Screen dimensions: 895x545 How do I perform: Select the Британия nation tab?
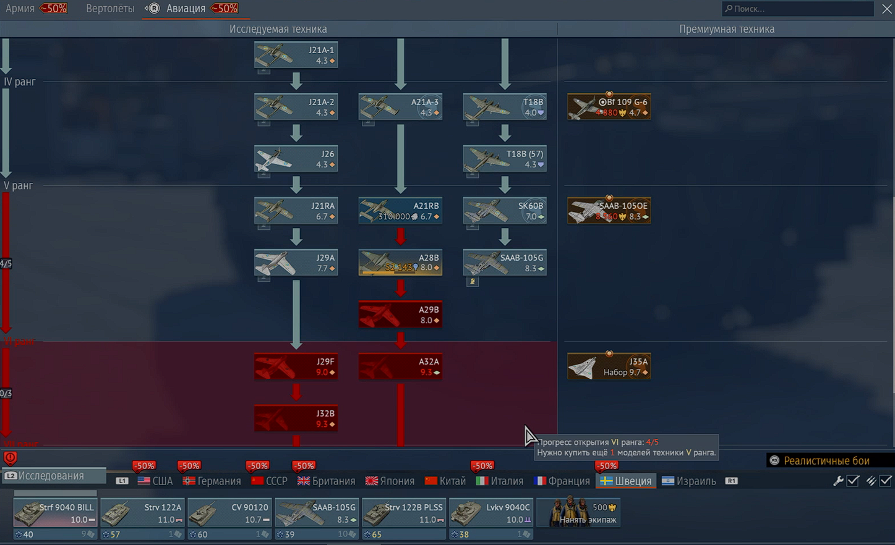click(327, 481)
